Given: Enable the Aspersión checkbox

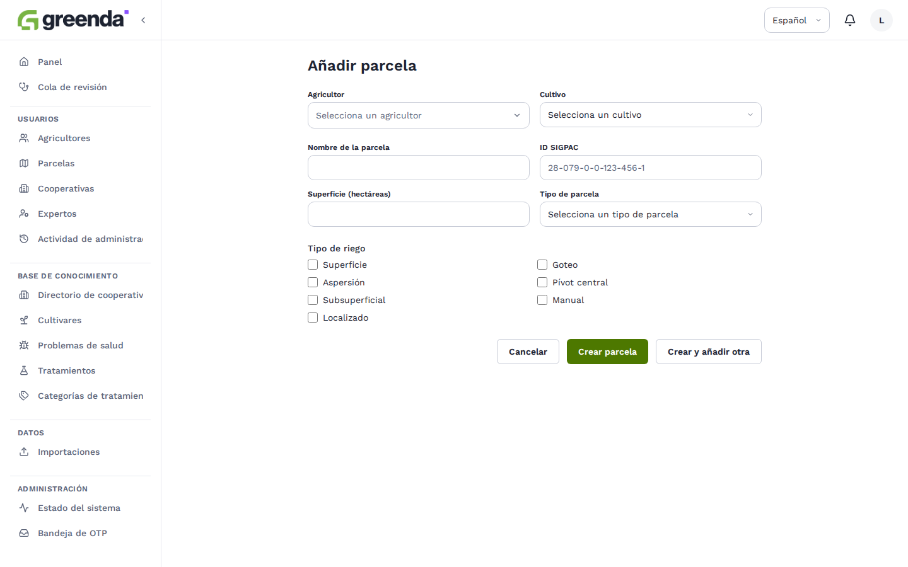Looking at the screenshot, I should 313,282.
